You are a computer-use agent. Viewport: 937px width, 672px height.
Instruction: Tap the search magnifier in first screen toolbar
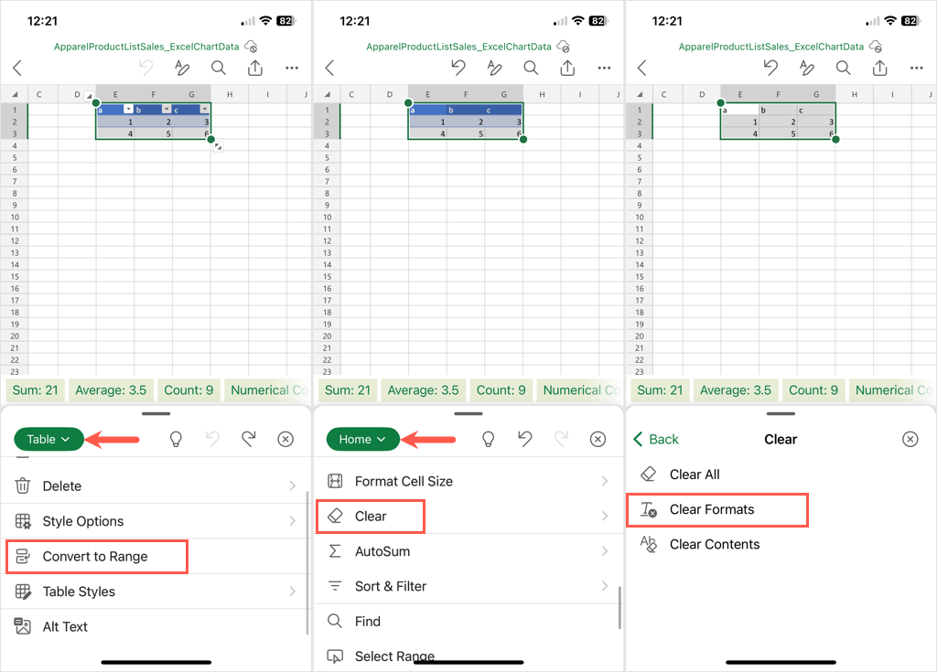point(219,68)
